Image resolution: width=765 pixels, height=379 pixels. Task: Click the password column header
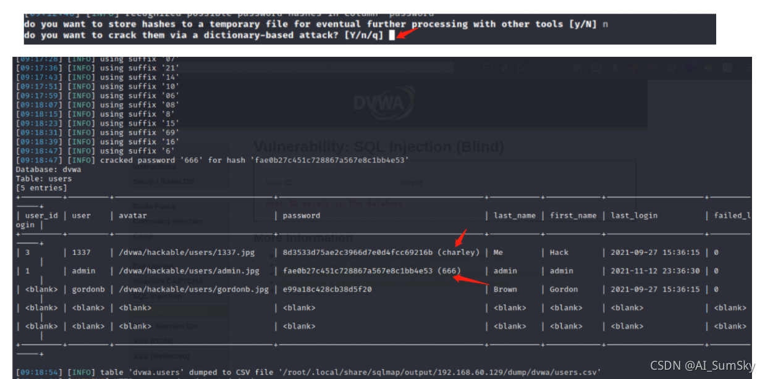tap(302, 216)
